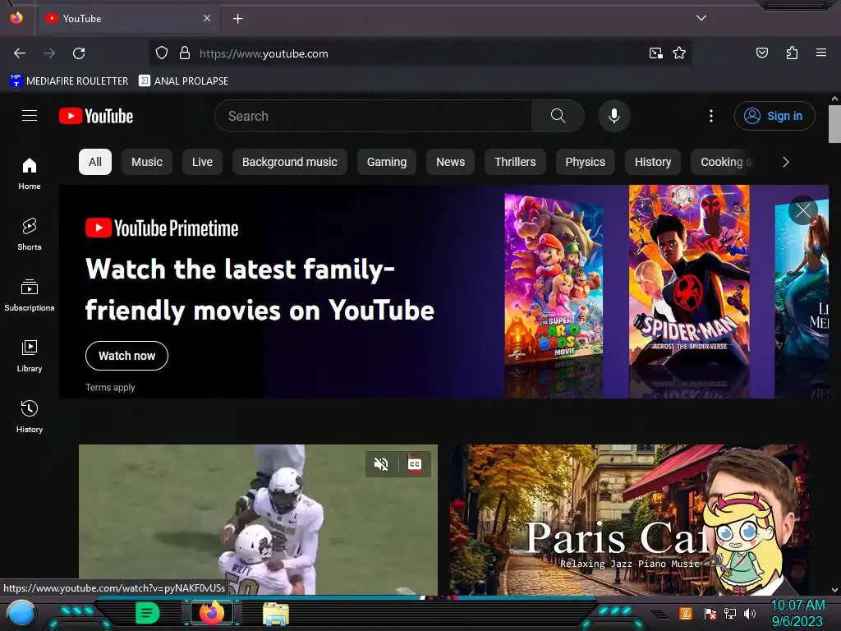Close the YouTube browser tab

coord(206,18)
